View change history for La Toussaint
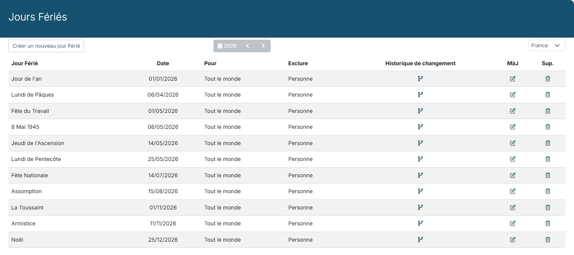The image size is (574, 255). click(x=420, y=207)
